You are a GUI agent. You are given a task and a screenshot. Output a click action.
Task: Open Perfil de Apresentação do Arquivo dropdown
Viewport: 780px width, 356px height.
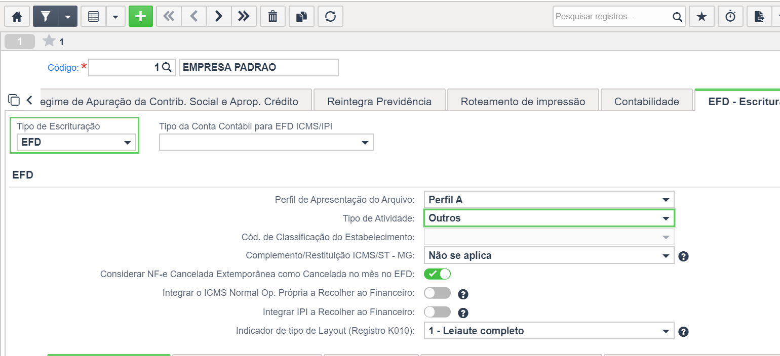click(x=549, y=200)
